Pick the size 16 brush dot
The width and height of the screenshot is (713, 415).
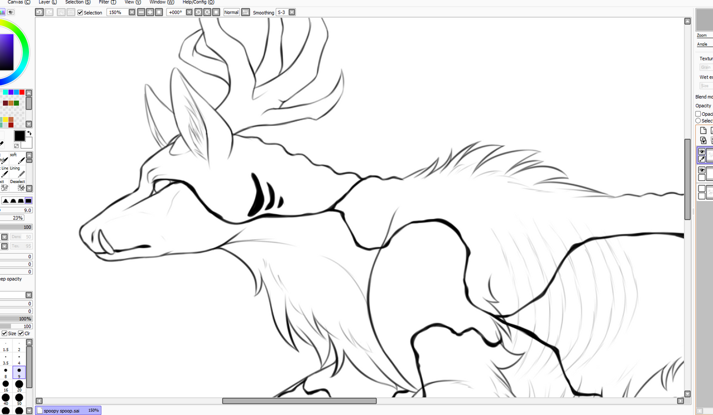(x=6, y=384)
